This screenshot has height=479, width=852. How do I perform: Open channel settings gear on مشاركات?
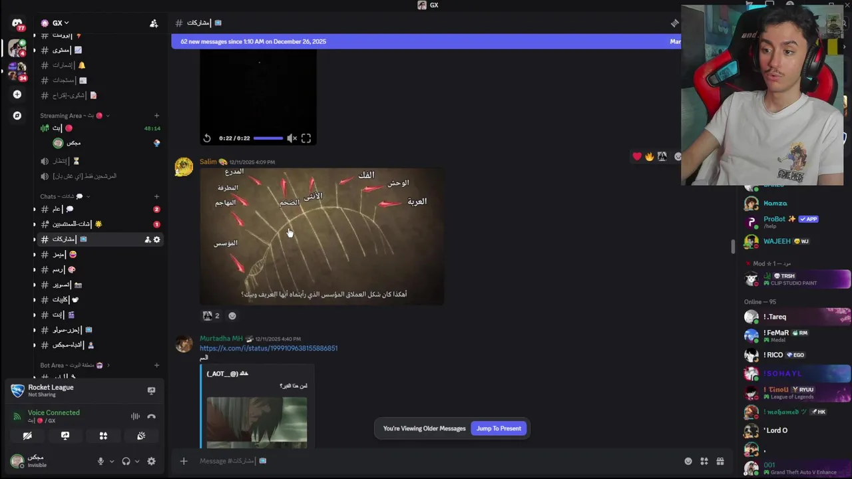pyautogui.click(x=157, y=239)
